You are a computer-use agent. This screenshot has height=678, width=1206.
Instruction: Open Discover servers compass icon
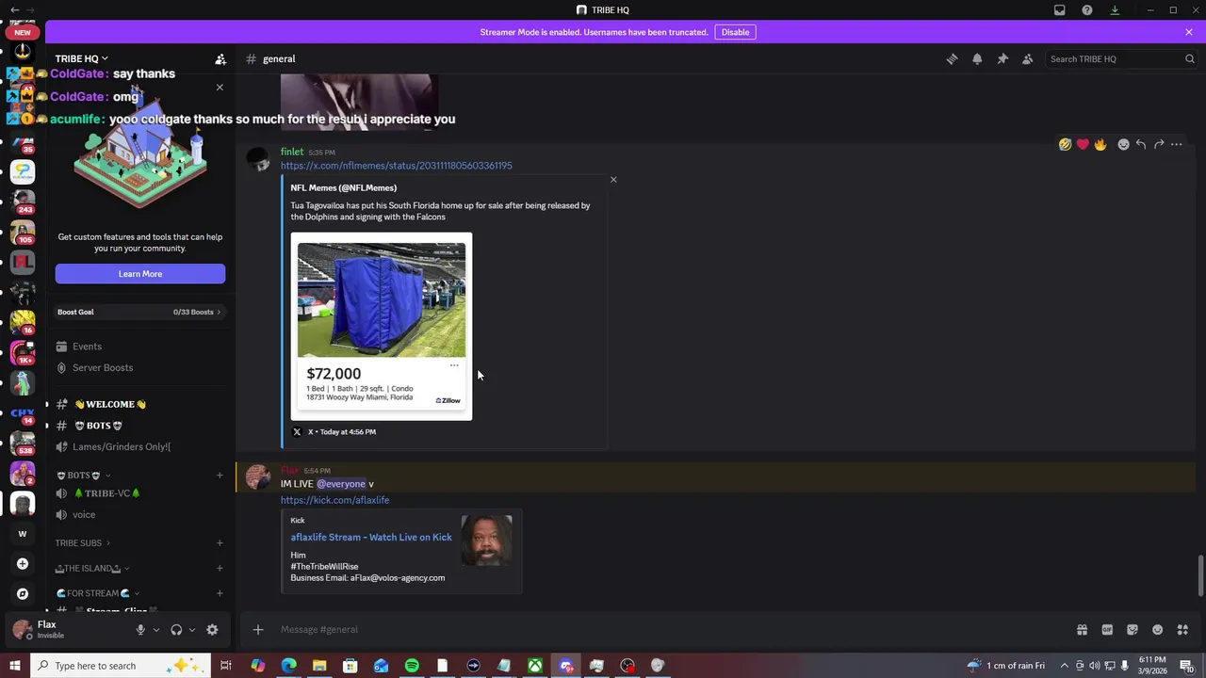(23, 594)
